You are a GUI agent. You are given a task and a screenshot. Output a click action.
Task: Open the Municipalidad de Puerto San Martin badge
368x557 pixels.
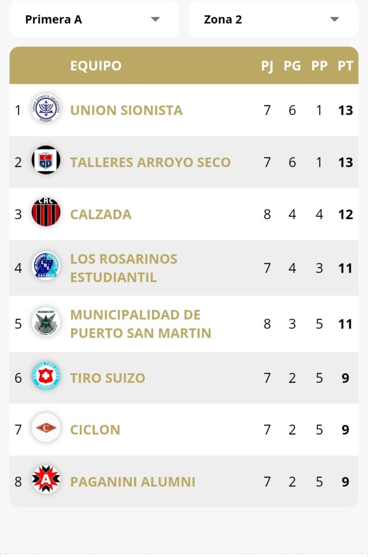tap(46, 322)
